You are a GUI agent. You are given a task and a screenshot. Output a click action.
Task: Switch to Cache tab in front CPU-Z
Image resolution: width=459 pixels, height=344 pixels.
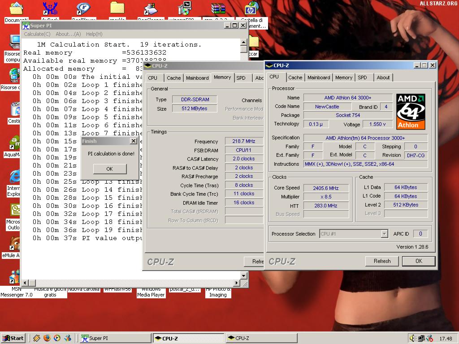tap(295, 77)
